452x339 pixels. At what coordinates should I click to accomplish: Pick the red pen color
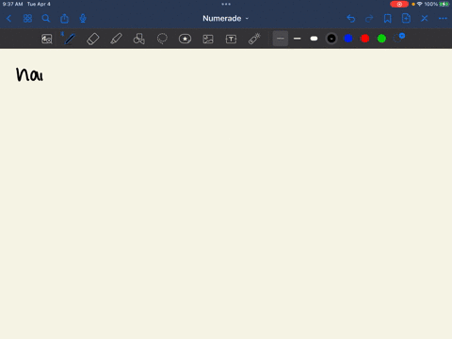coord(365,39)
